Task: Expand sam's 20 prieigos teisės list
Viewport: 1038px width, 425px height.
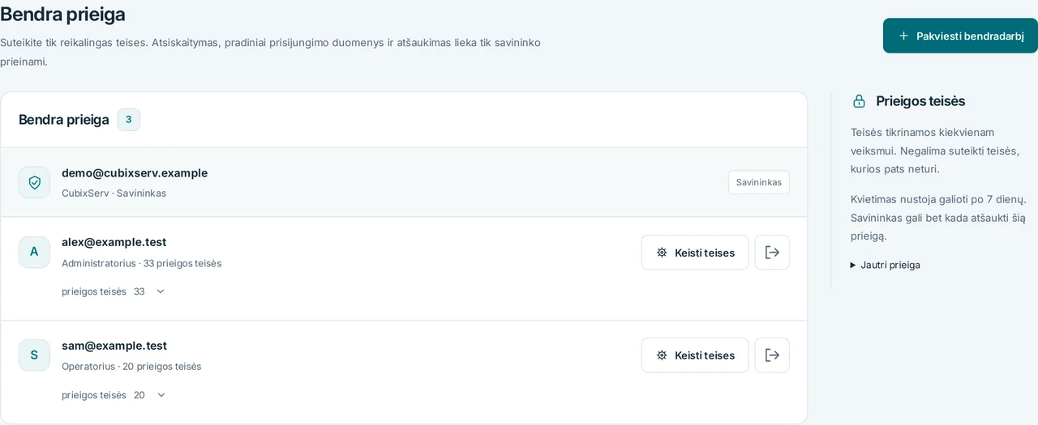Action: click(114, 395)
